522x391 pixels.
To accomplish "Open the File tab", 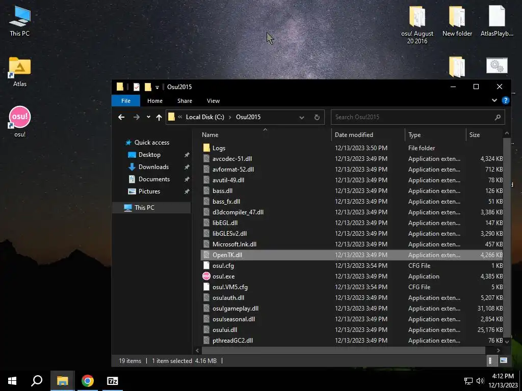I will [x=126, y=101].
